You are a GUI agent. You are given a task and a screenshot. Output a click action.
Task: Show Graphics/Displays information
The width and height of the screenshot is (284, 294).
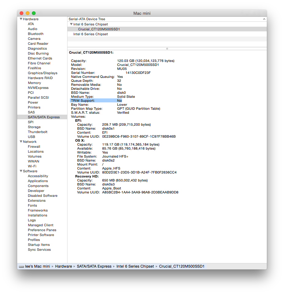tap(43, 73)
